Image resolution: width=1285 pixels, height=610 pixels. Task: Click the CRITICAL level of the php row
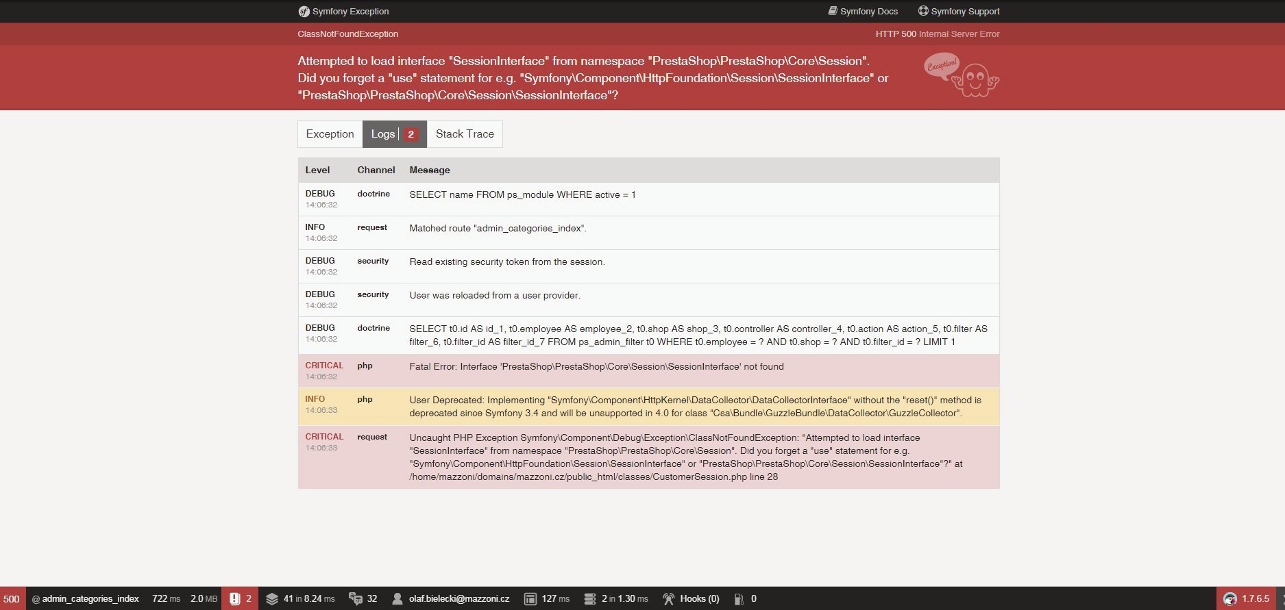tap(324, 366)
